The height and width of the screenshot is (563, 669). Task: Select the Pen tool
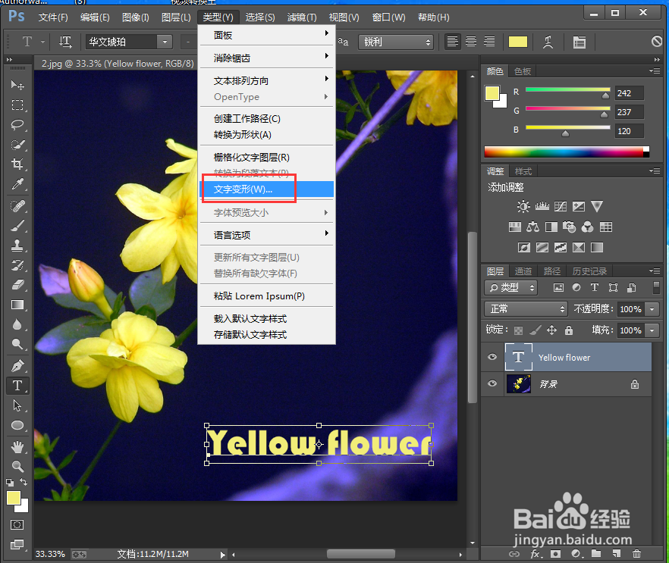click(17, 366)
